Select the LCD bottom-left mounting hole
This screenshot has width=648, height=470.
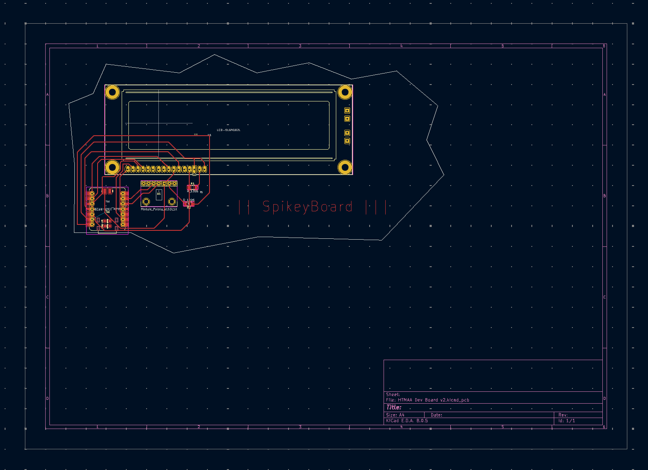[x=112, y=167]
